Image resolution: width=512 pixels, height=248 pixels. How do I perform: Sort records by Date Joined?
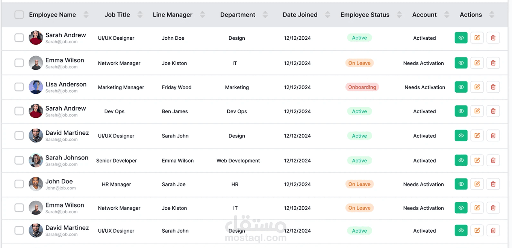pyautogui.click(x=327, y=14)
